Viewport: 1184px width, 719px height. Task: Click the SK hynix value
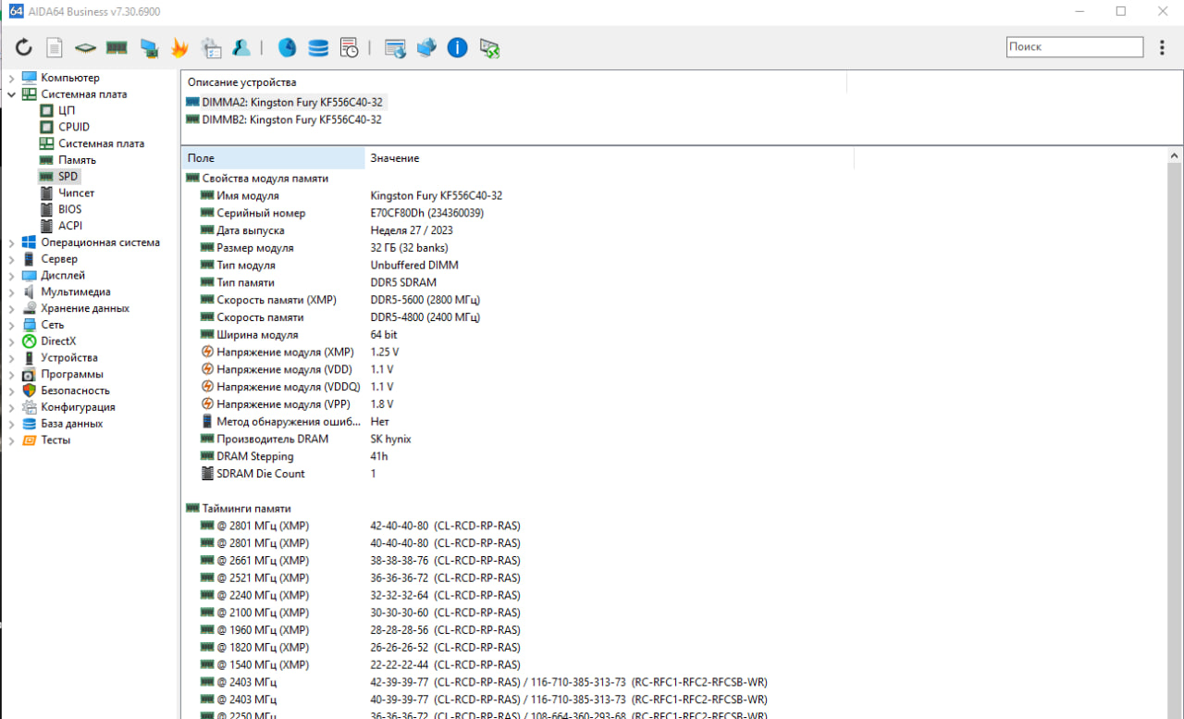[391, 439]
